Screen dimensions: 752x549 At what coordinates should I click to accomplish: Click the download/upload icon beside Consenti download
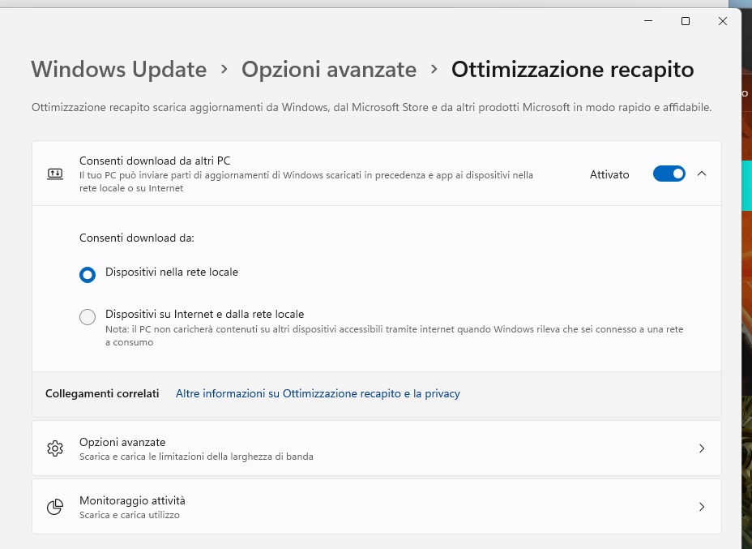click(x=55, y=174)
